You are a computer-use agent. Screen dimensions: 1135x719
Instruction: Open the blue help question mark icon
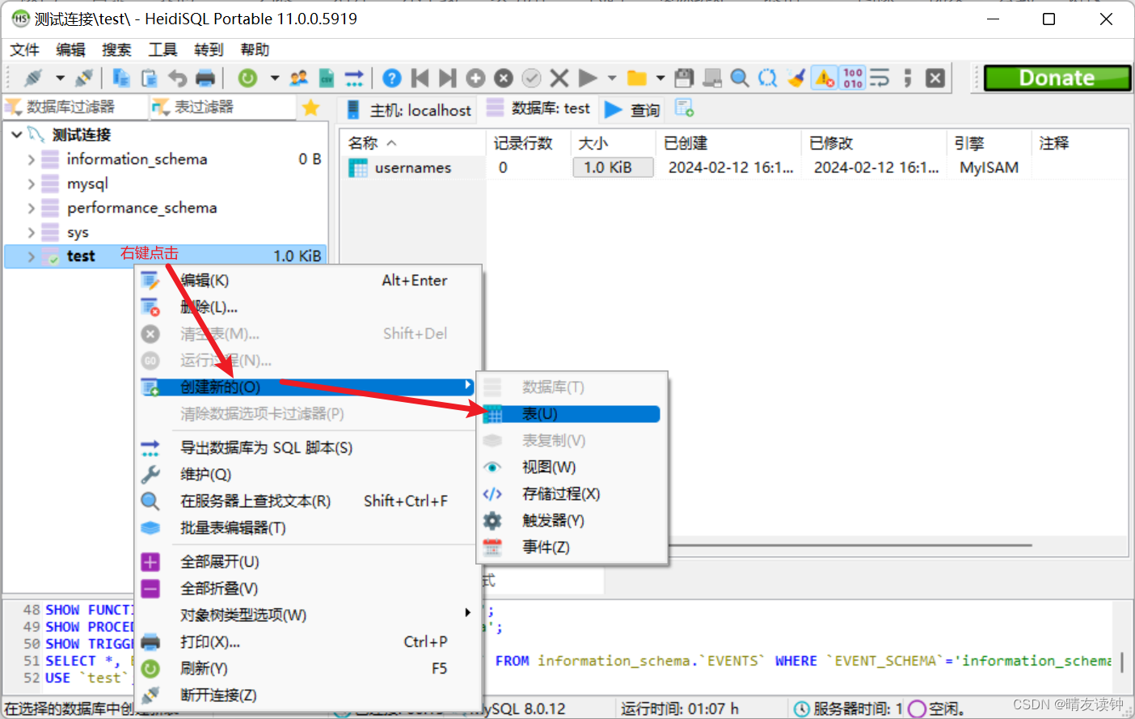391,78
